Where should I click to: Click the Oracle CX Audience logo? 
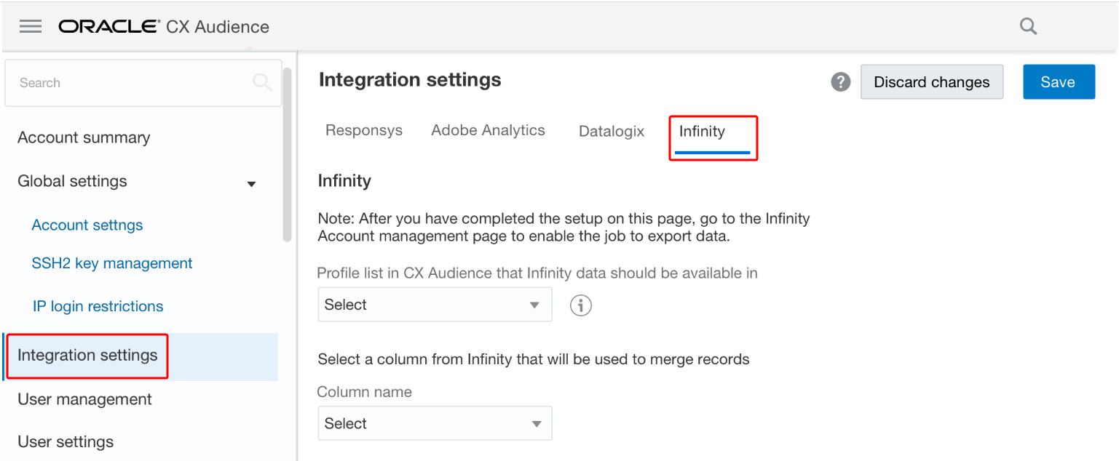pyautogui.click(x=164, y=27)
